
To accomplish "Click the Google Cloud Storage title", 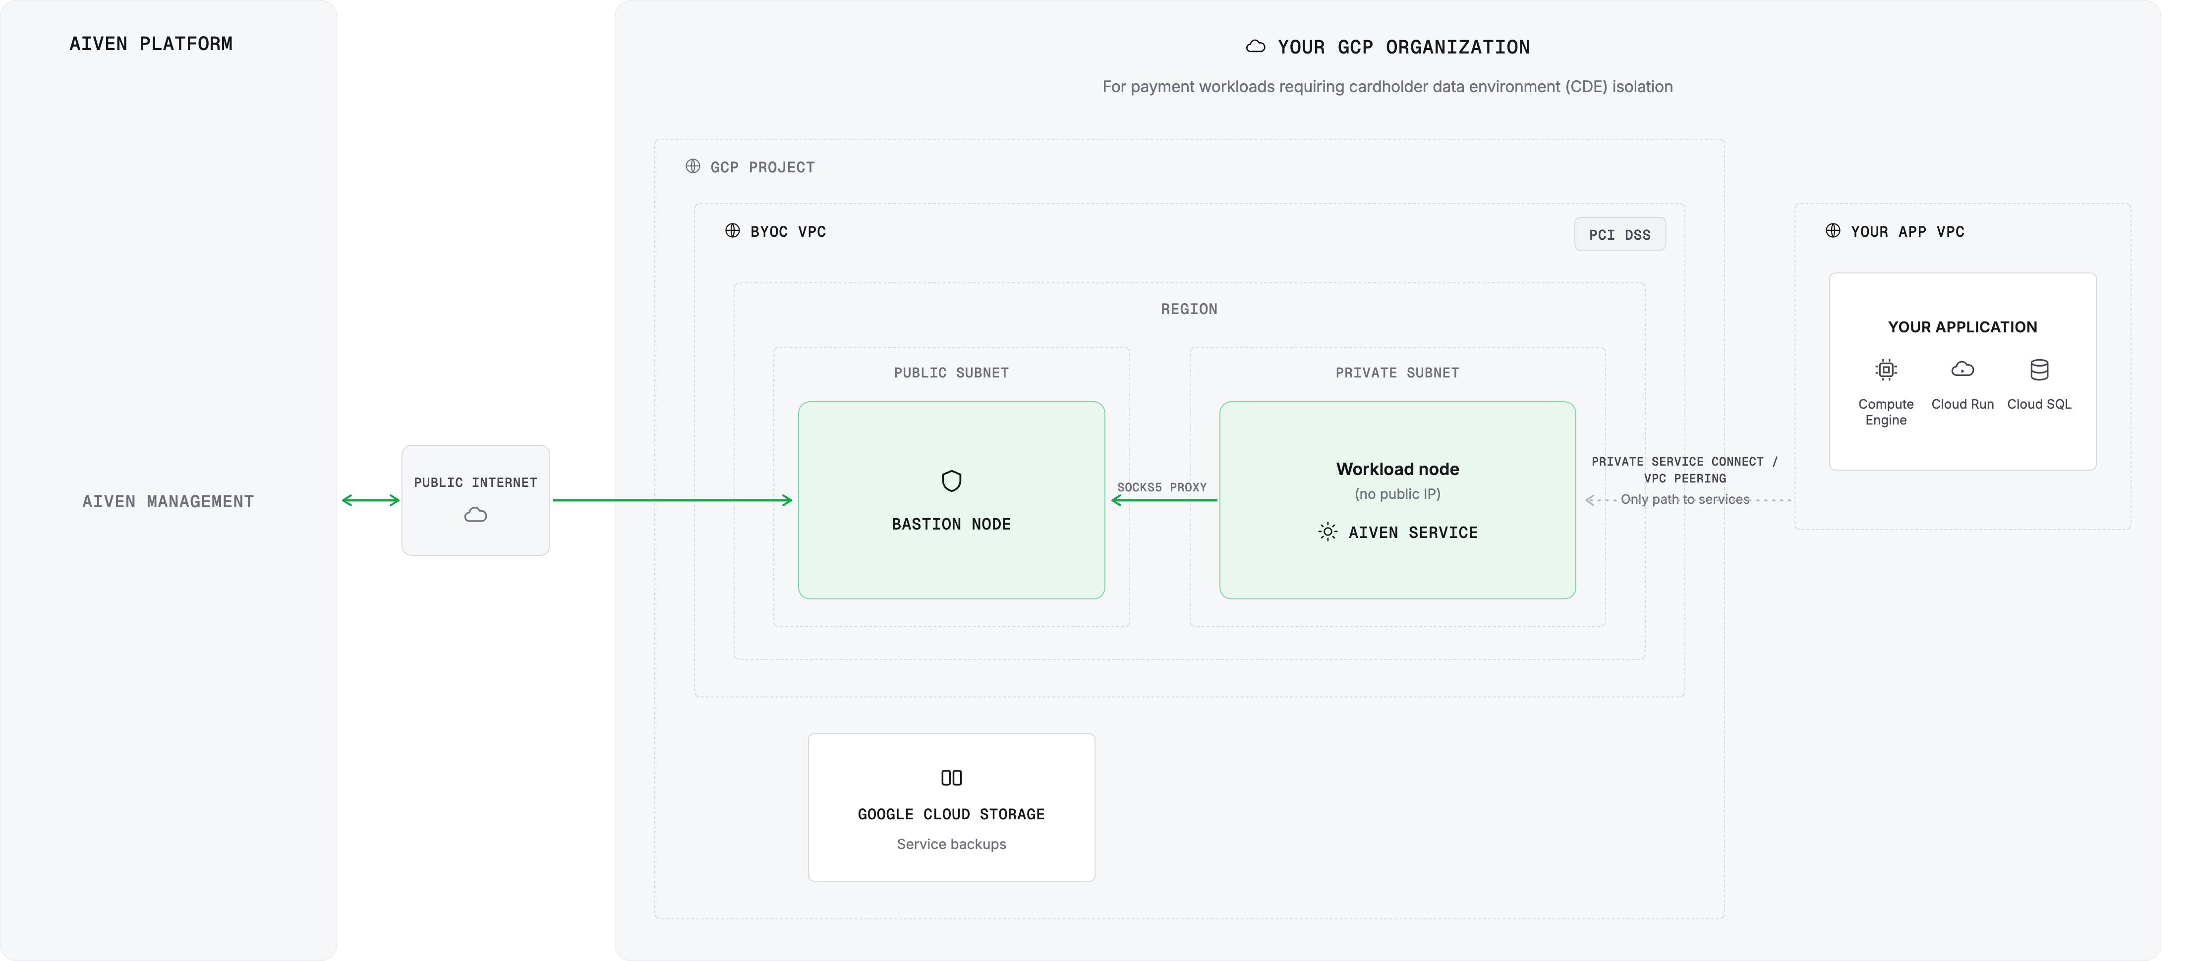I will (951, 814).
